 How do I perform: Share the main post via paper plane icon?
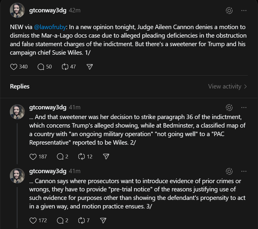(89, 67)
